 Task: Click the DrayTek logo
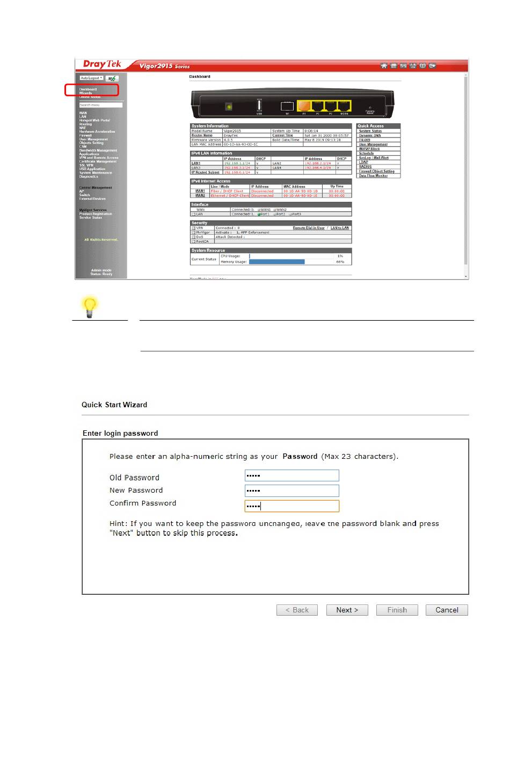(102, 64)
